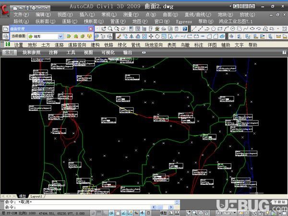
Task: Click the coordinates readout in status bar
Action: 62,214
